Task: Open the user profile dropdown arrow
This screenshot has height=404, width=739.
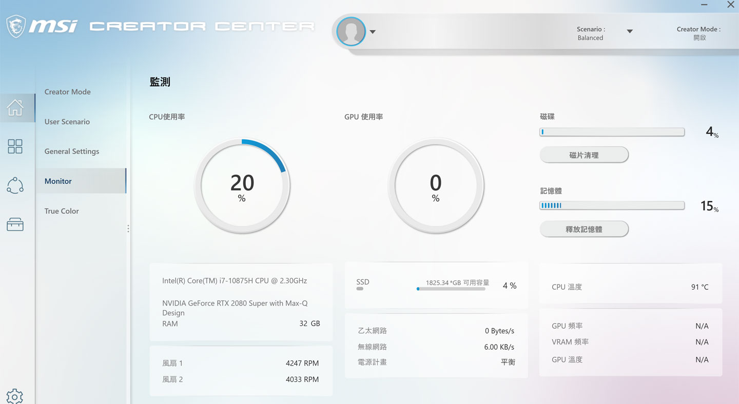Action: (x=373, y=31)
